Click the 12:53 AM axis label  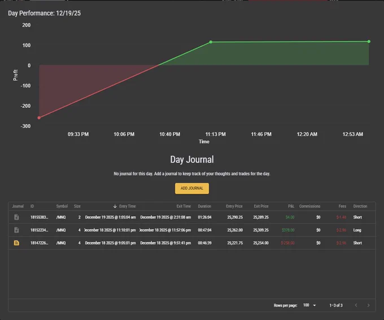click(x=352, y=134)
